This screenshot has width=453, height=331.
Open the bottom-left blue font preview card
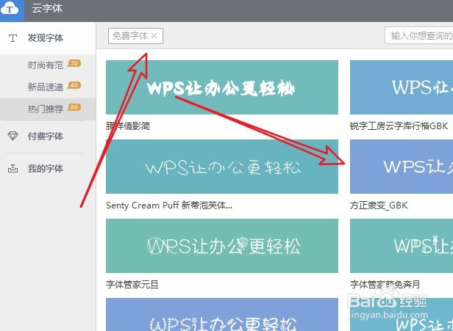click(222, 315)
